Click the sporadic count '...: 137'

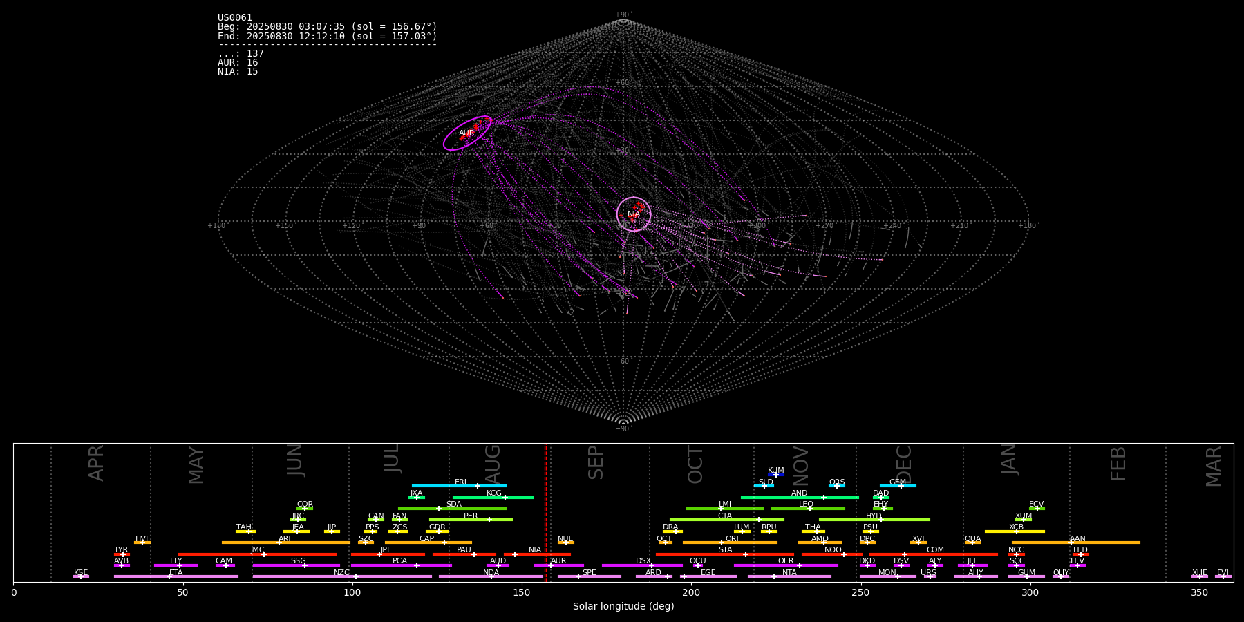pyautogui.click(x=241, y=54)
